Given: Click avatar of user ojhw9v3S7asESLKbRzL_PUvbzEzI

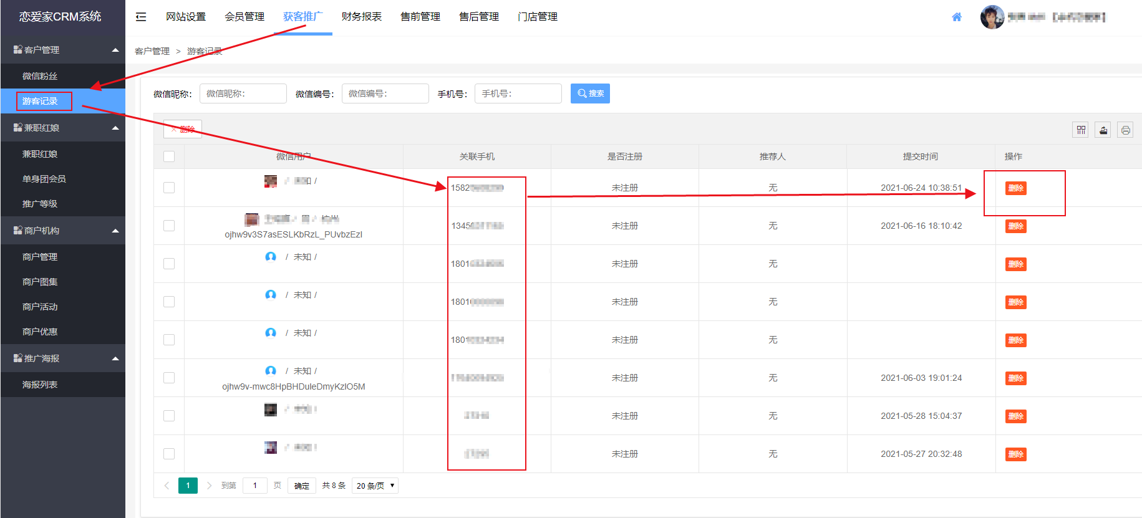Looking at the screenshot, I should (x=251, y=219).
